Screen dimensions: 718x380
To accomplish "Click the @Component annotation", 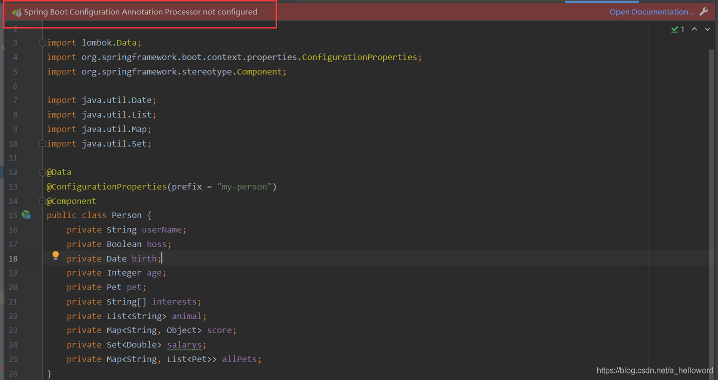I will [x=72, y=201].
